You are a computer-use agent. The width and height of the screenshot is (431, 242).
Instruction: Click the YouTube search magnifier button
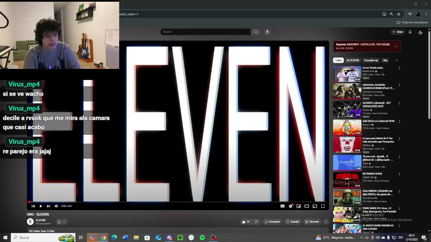pos(256,32)
